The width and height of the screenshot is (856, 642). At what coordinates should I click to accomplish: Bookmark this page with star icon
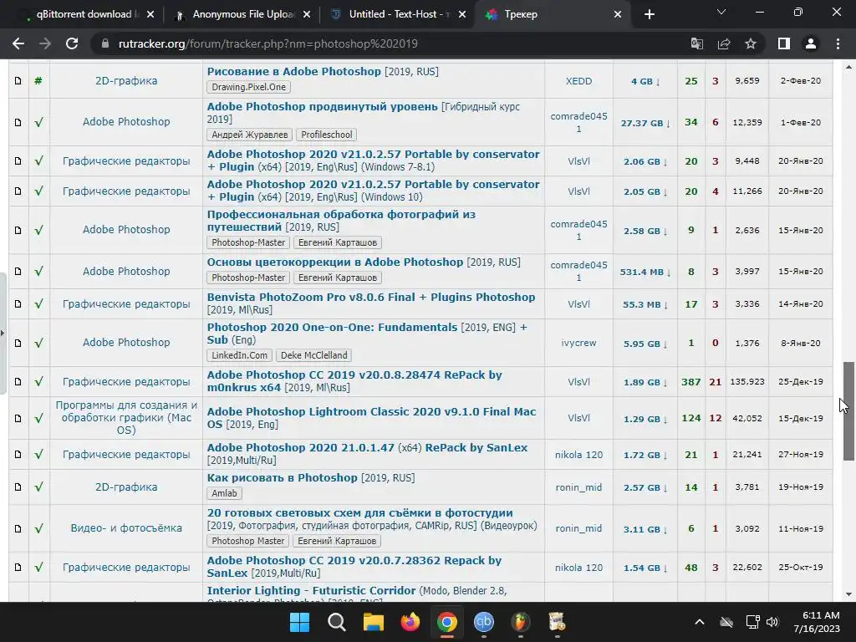pos(751,43)
